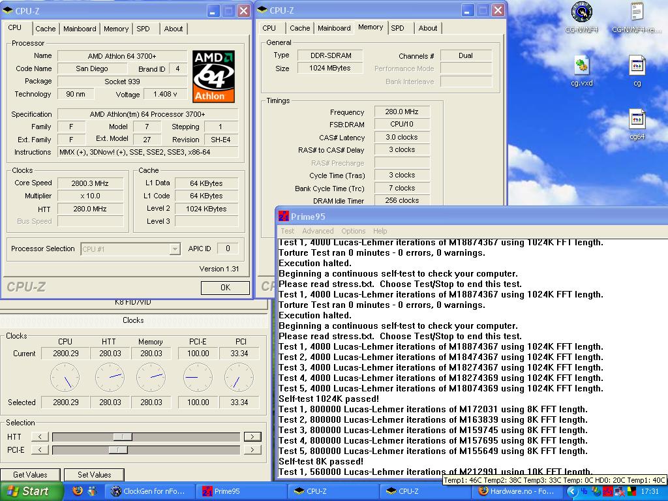Screen dimensions: 668x501
Task: Click the right CPU-Z title bar icon
Action: (x=262, y=10)
